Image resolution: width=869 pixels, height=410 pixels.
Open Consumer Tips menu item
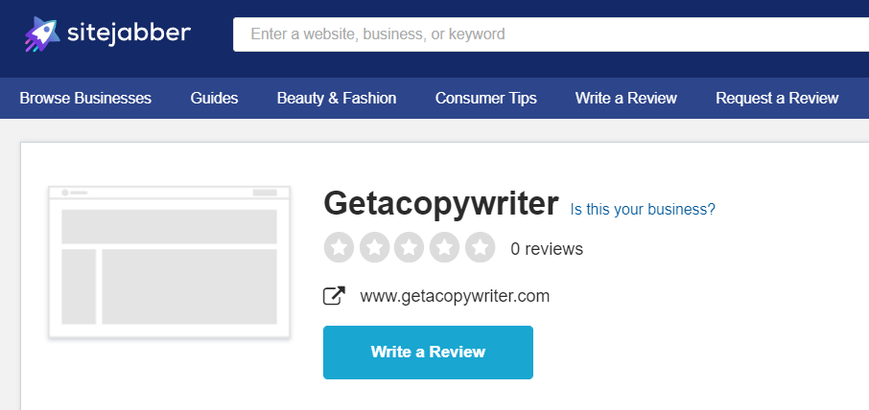click(486, 98)
